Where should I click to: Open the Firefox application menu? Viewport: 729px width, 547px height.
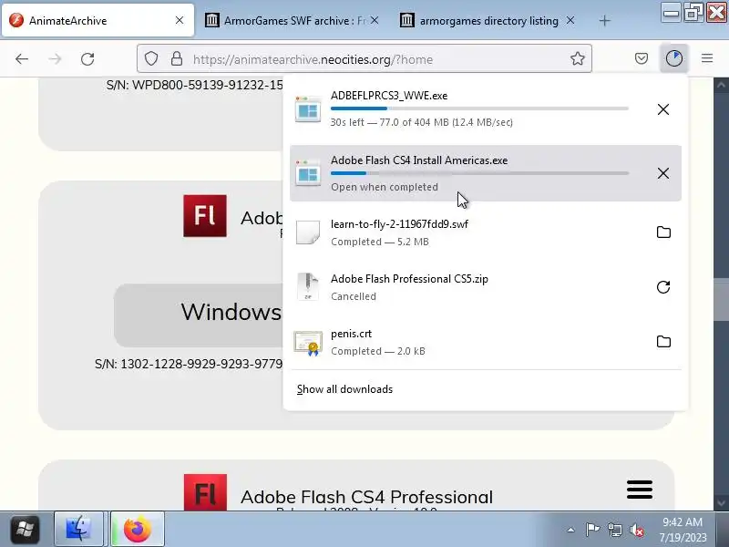point(707,58)
